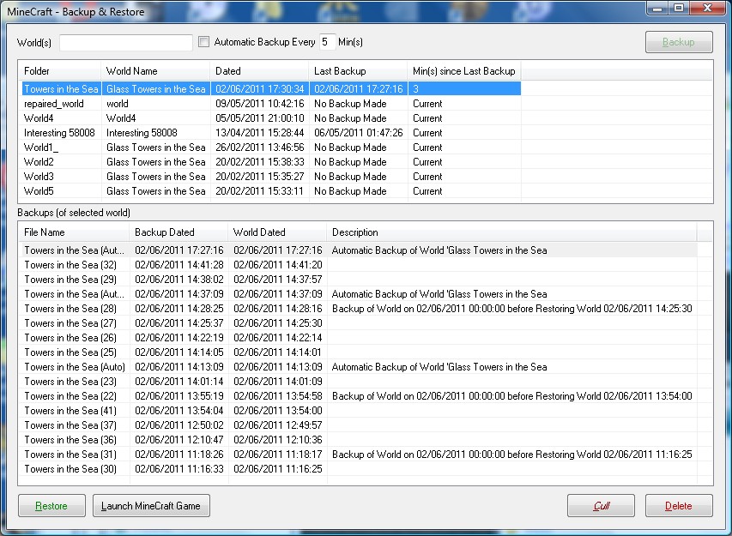Screen dimensions: 732x536
Task: Select World5 folder row
Action: click(39, 191)
